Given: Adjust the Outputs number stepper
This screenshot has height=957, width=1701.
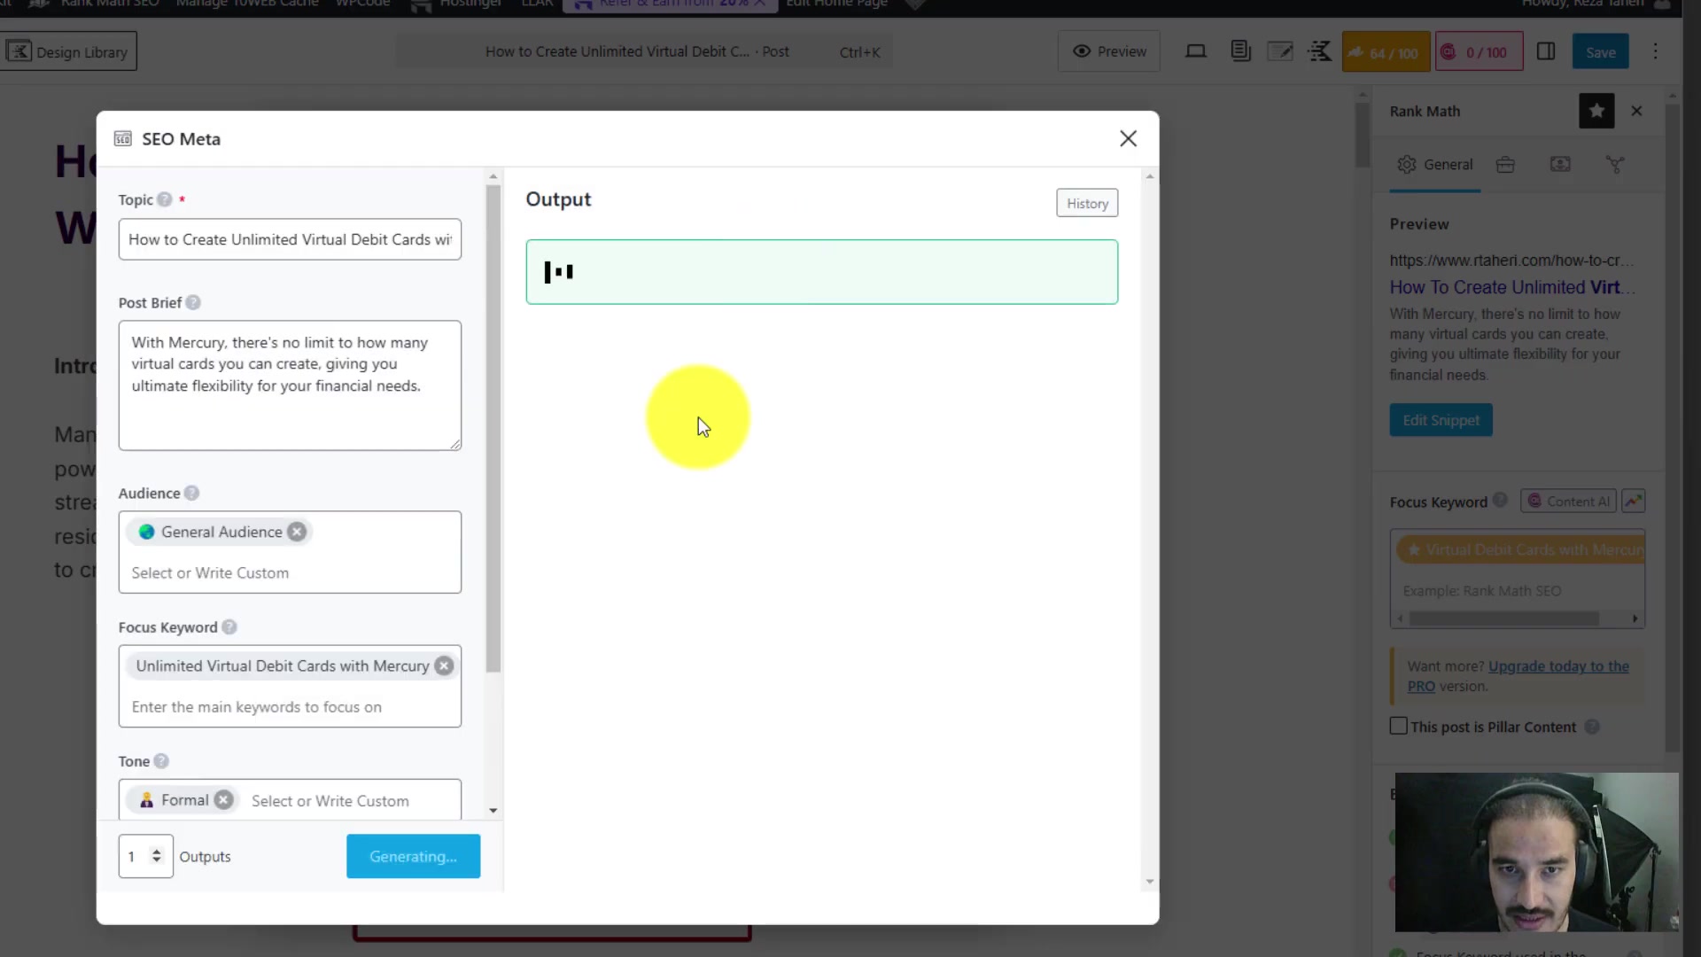Looking at the screenshot, I should [x=157, y=857].
